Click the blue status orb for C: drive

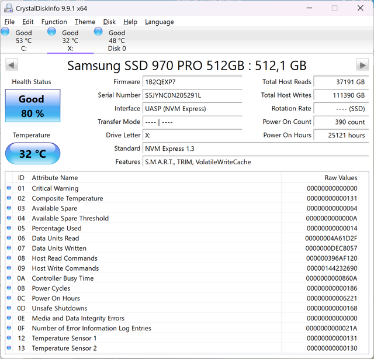click(x=5, y=32)
